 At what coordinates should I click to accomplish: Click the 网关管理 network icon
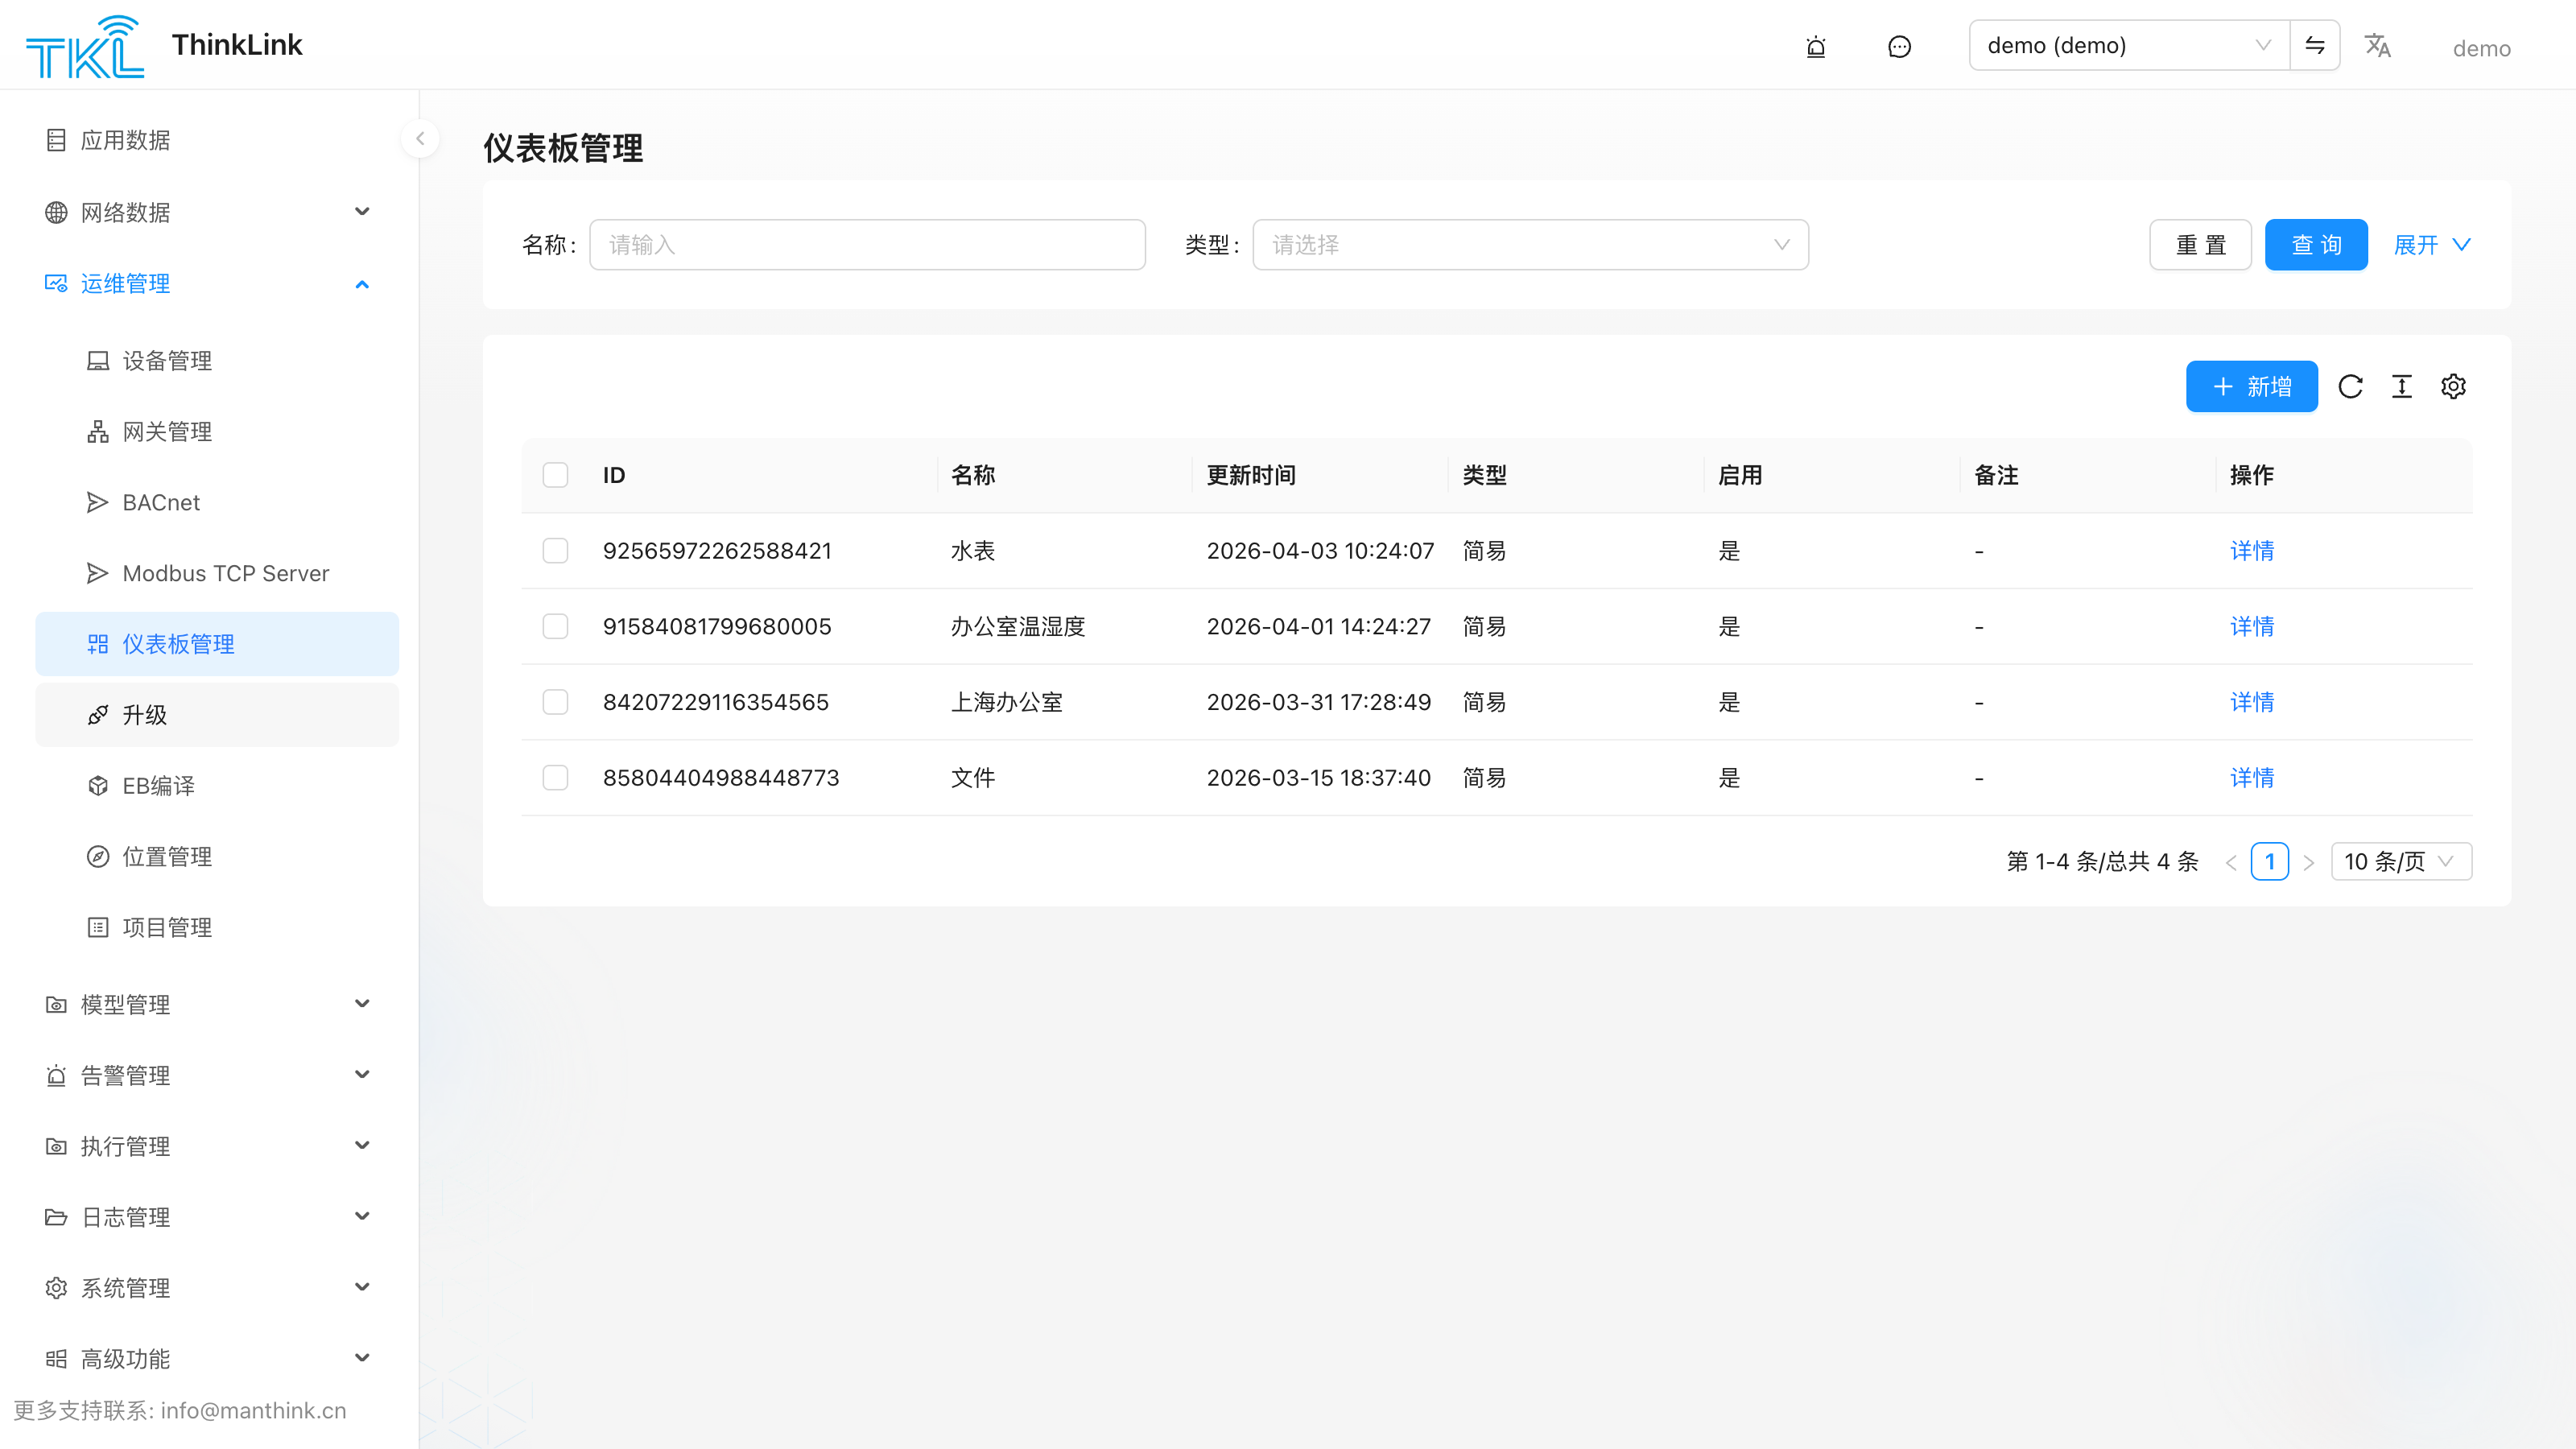pyautogui.click(x=98, y=432)
